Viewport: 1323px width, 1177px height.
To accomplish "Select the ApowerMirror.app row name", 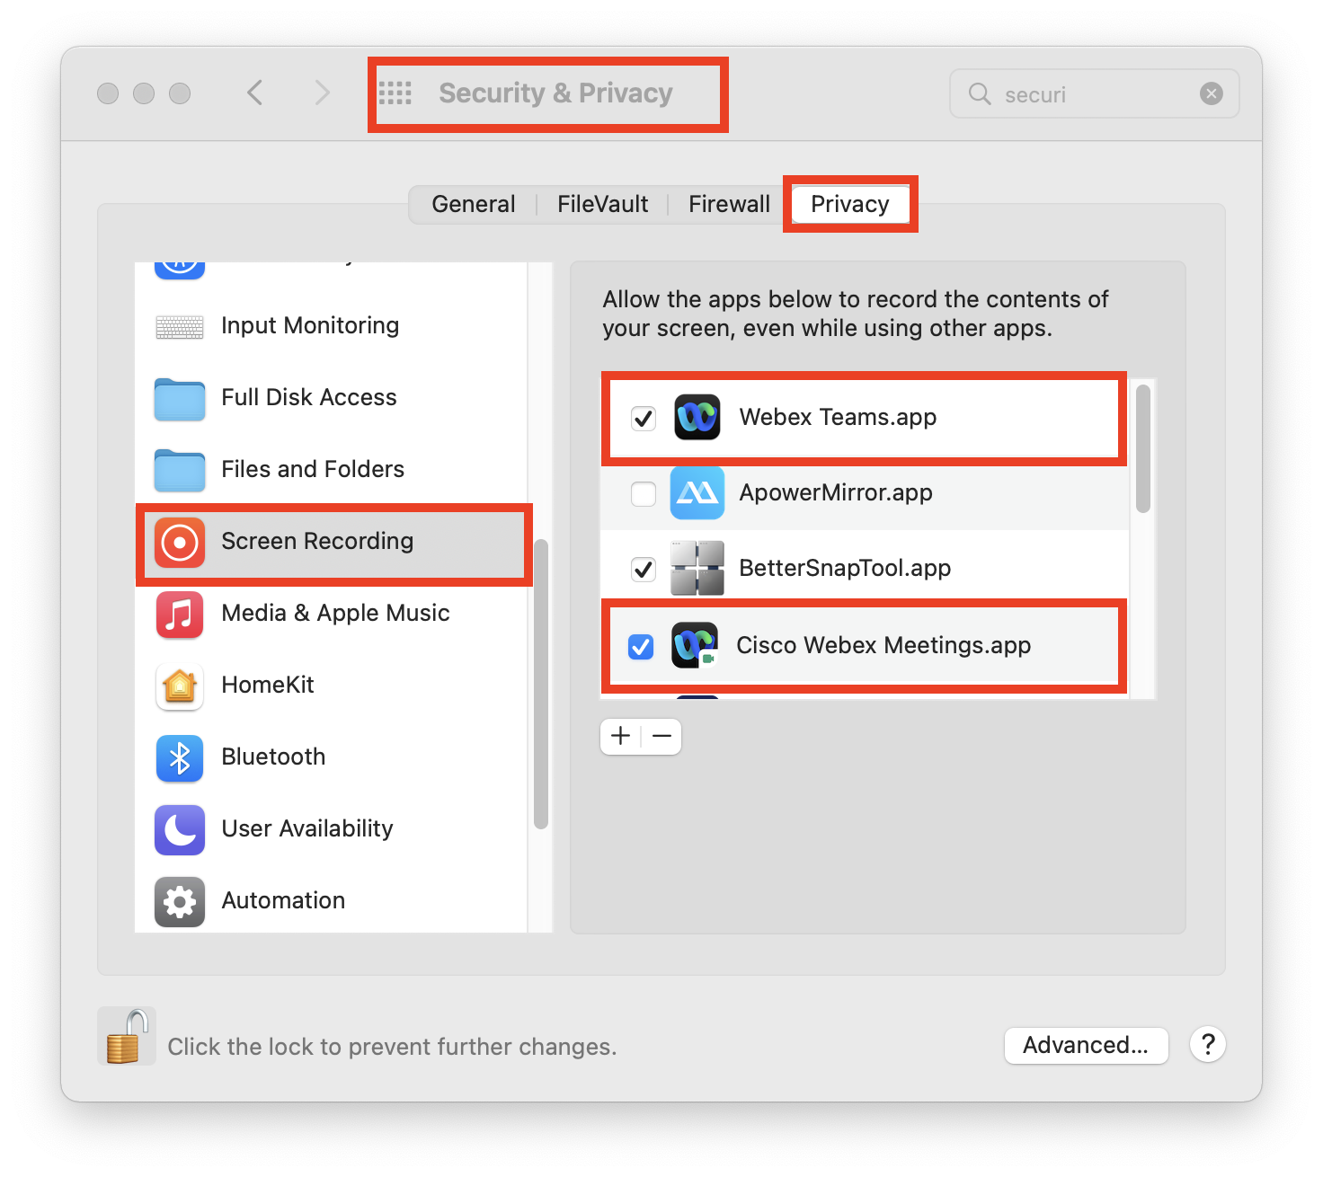I will [x=836, y=492].
